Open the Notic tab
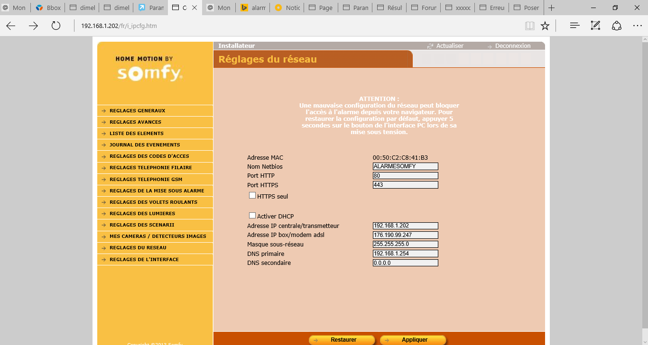This screenshot has width=648, height=345. point(287,8)
